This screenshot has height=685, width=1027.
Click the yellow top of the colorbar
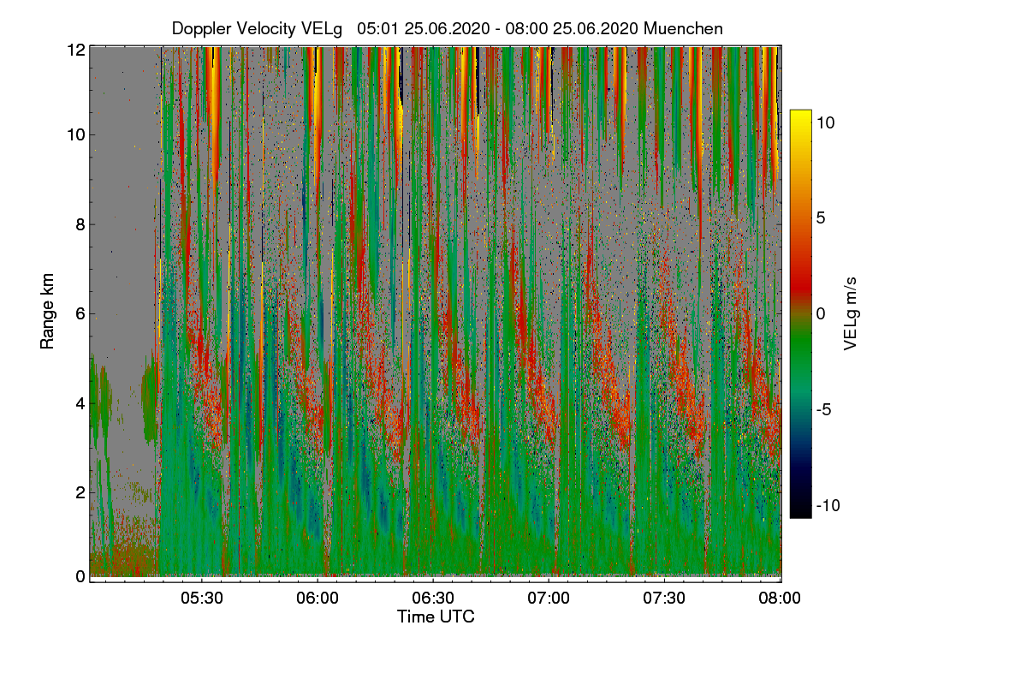tap(800, 116)
